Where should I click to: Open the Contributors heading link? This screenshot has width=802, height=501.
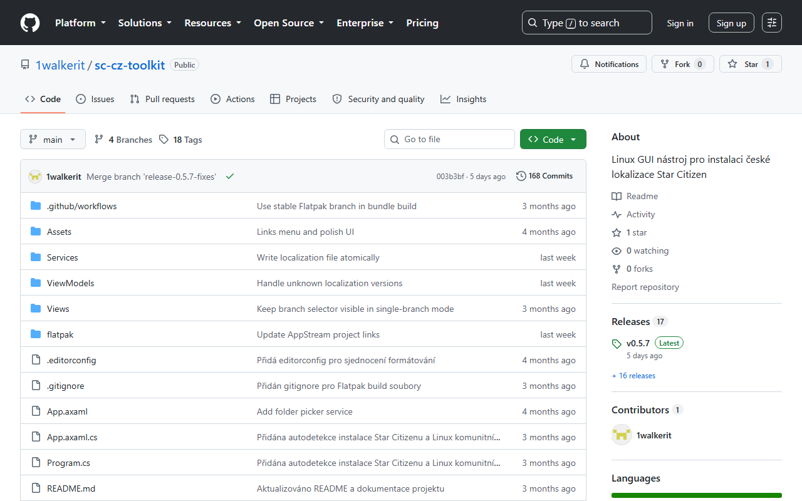coord(647,410)
